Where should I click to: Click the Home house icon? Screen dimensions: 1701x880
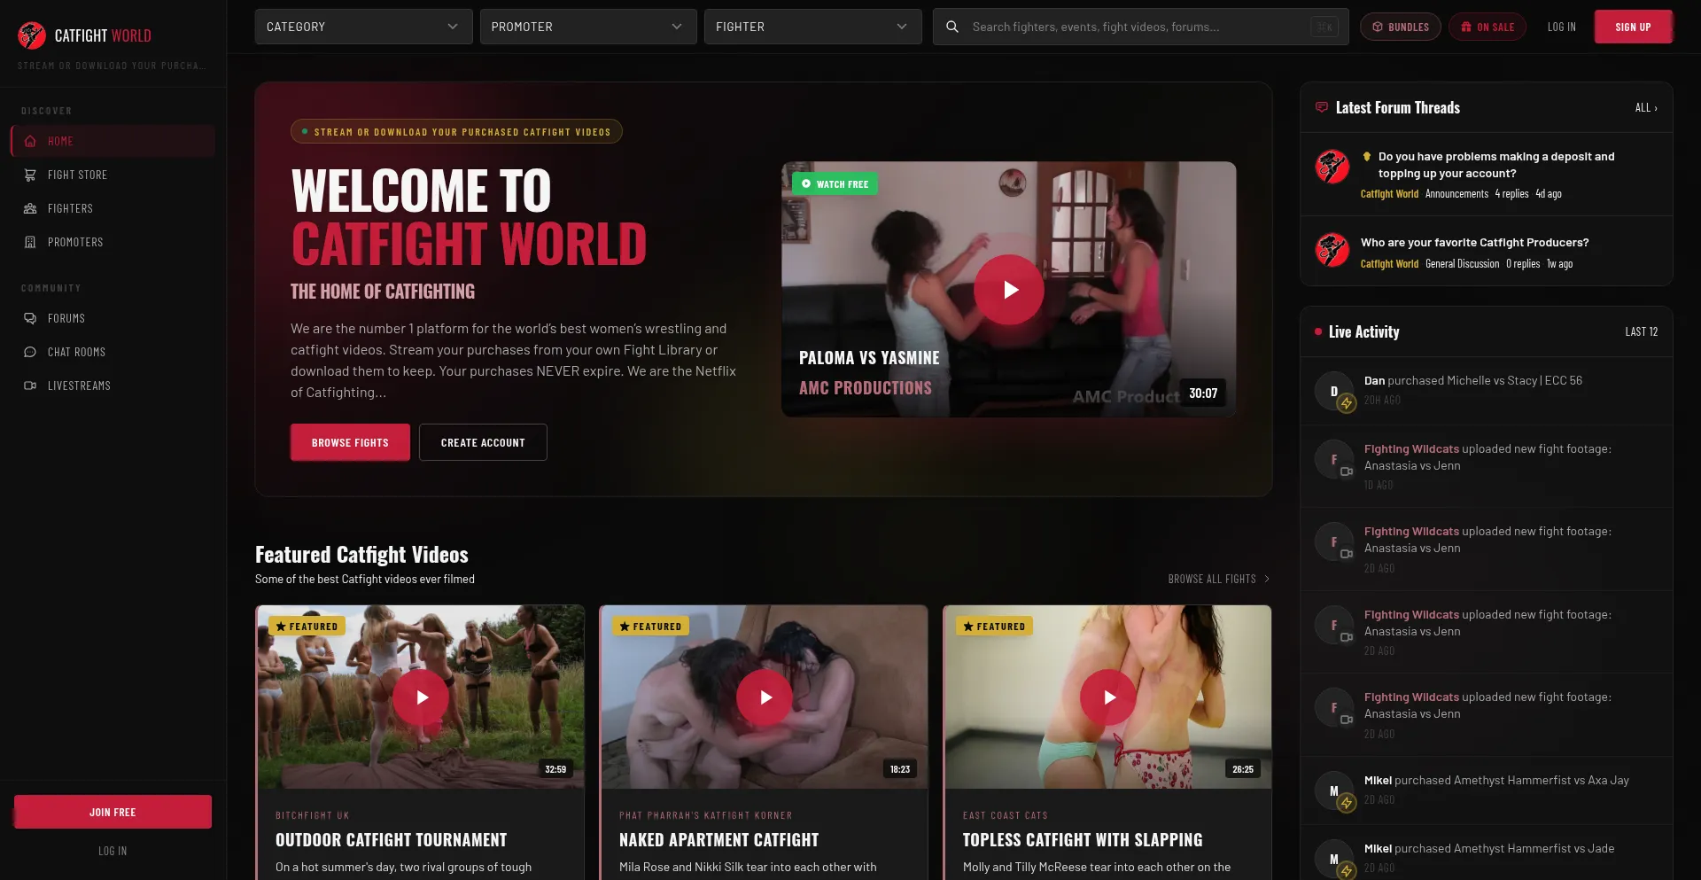(30, 141)
